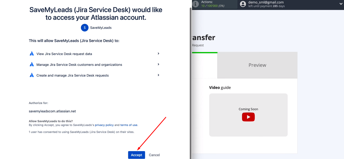
Task: Click the user account avatar icon
Action: pyautogui.click(x=243, y=4)
